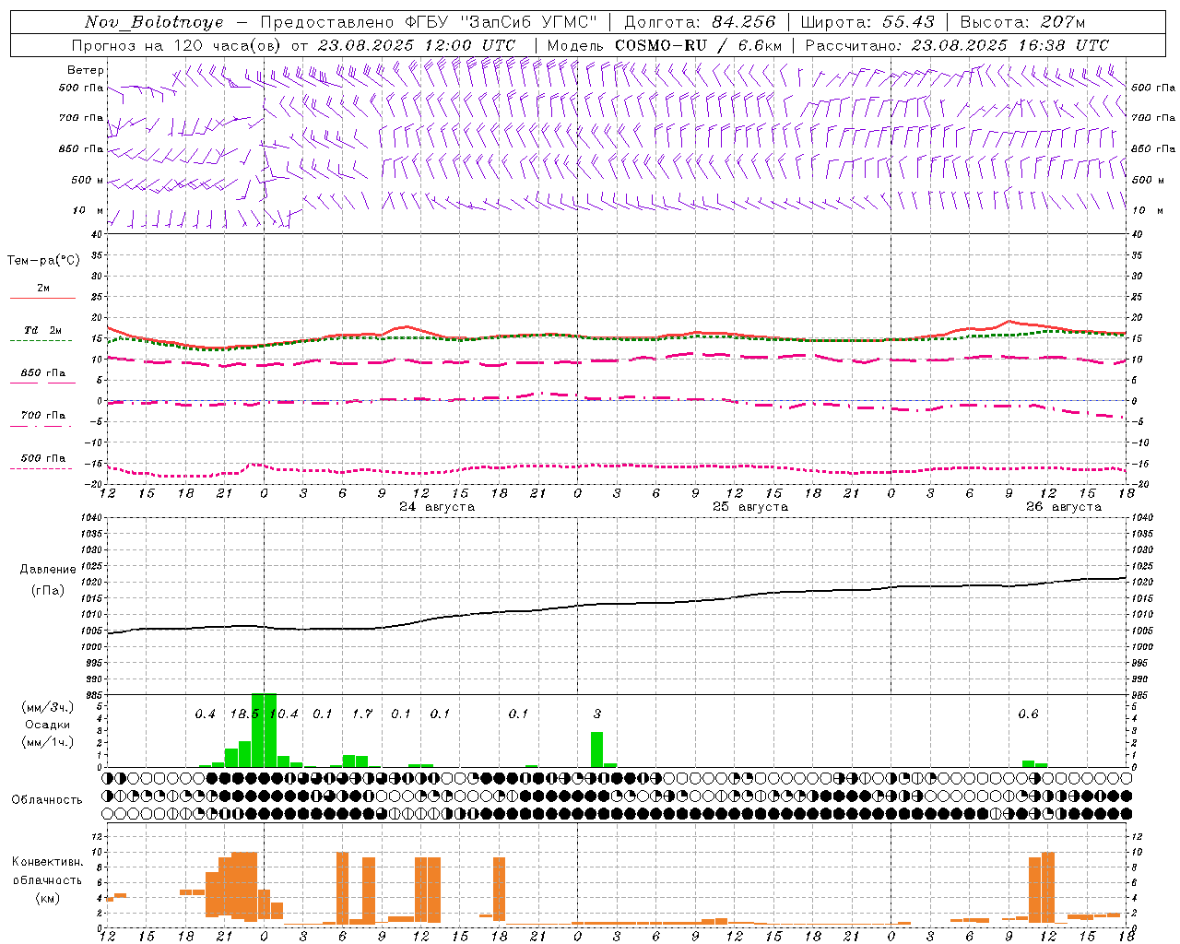Viewport: 1180px width, 944px height.
Task: Click the forecast start time 23.08.2025 12:00 UTC
Action: [x=416, y=45]
